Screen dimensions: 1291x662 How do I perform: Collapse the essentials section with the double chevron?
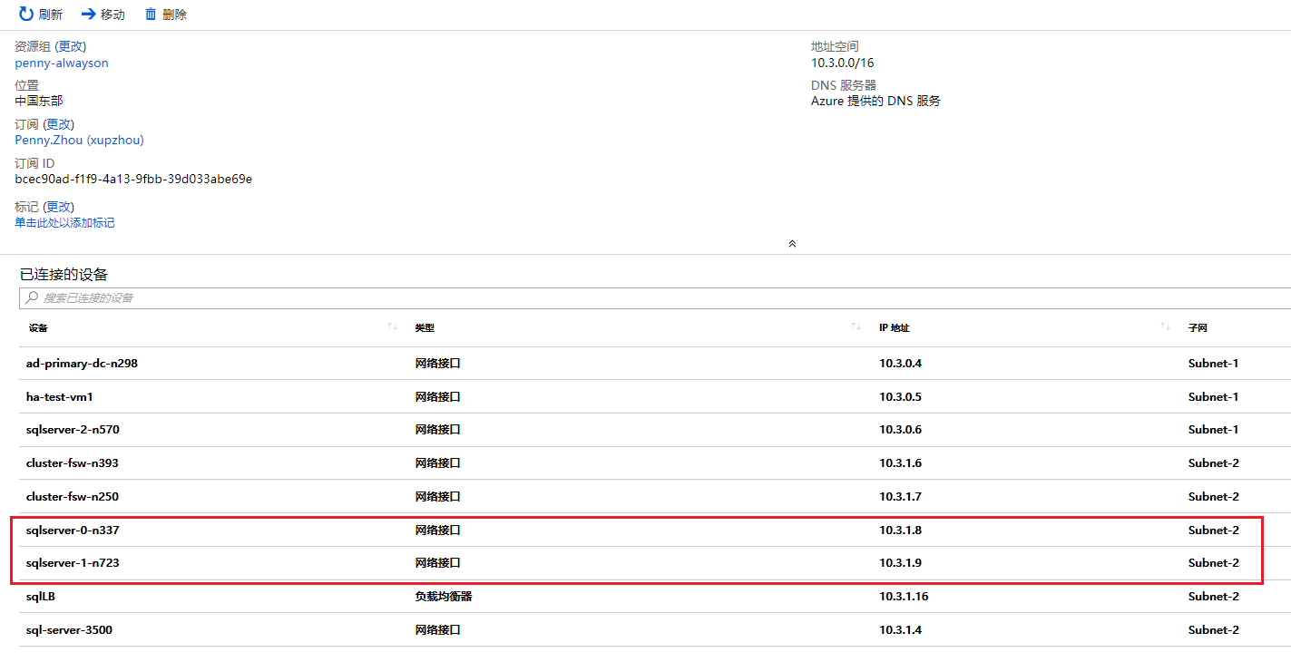[x=792, y=244]
